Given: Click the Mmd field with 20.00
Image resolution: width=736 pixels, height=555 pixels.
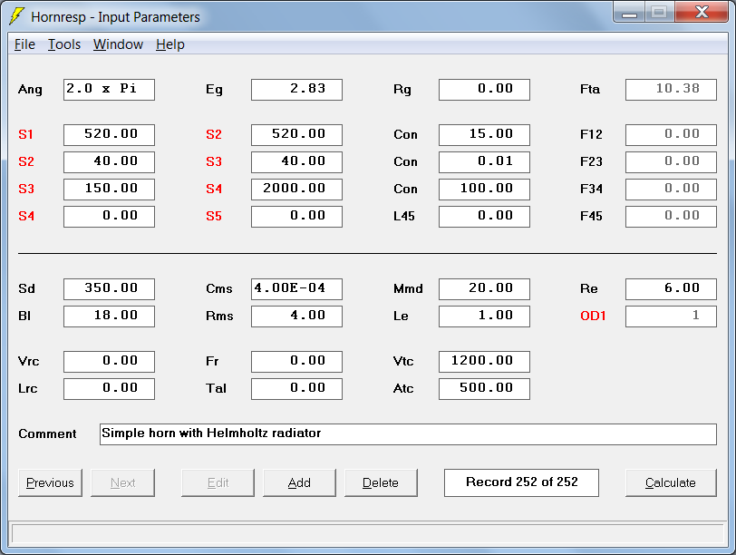Looking at the screenshot, I should tap(484, 288).
